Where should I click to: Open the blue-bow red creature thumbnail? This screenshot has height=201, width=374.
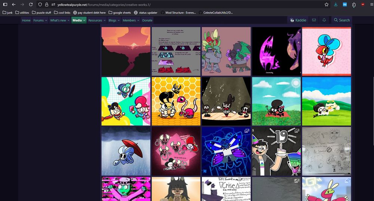327,51
